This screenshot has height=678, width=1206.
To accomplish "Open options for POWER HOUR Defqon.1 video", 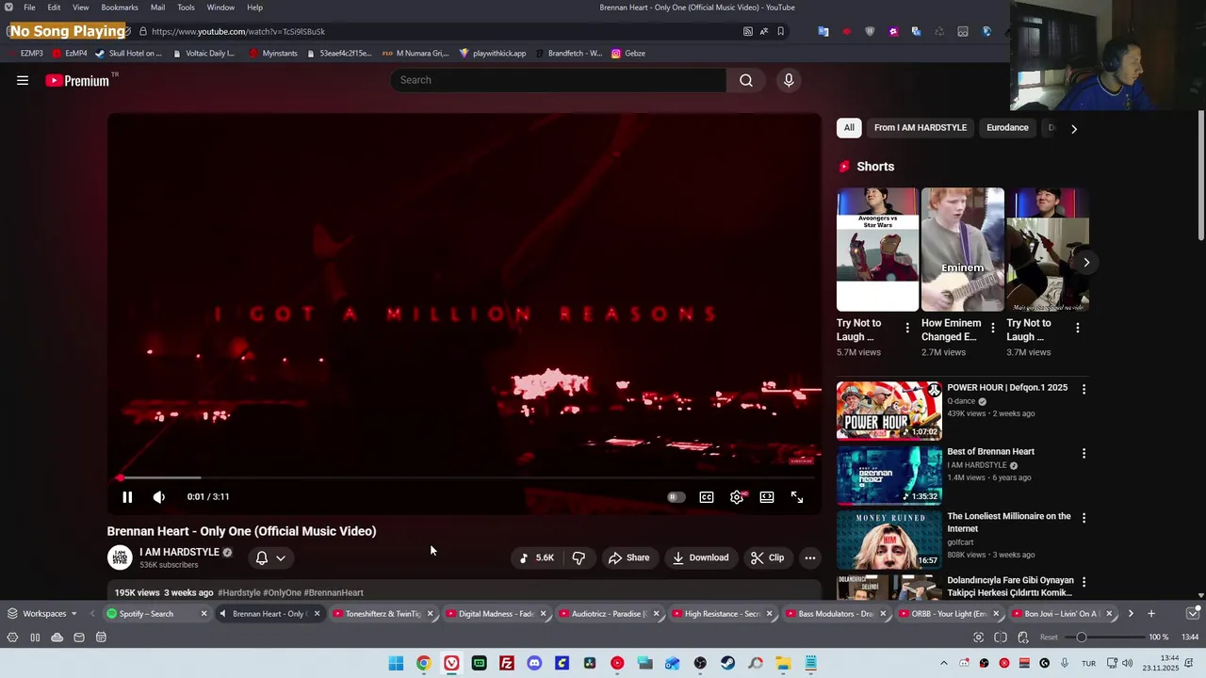I will pos(1084,389).
